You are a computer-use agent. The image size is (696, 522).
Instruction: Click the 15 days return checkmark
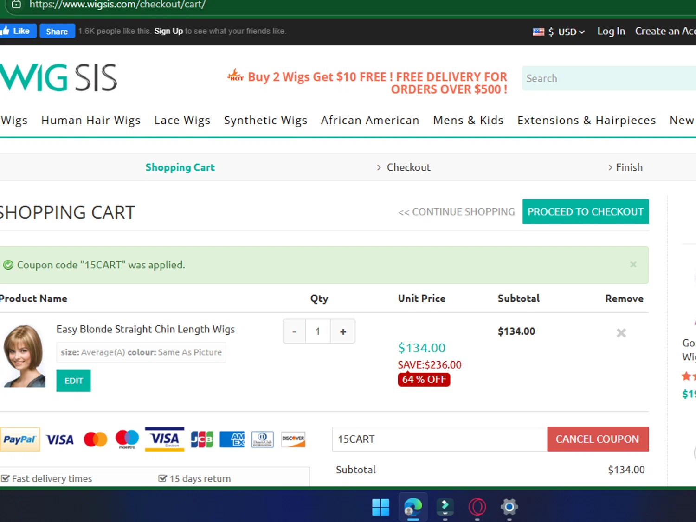pyautogui.click(x=162, y=478)
